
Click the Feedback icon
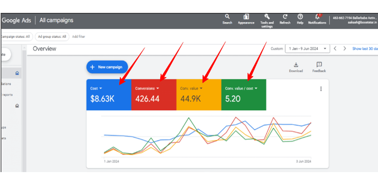(x=319, y=65)
